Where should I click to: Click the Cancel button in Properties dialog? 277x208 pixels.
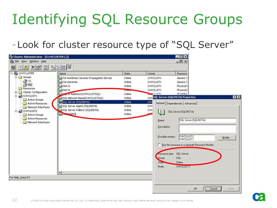click(213, 189)
